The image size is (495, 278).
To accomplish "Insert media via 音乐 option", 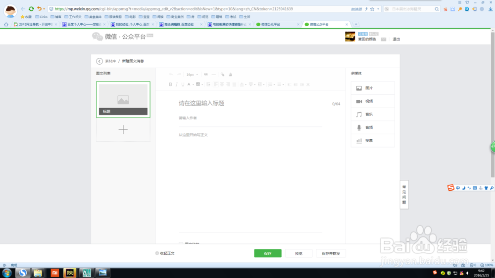I will pos(373,115).
